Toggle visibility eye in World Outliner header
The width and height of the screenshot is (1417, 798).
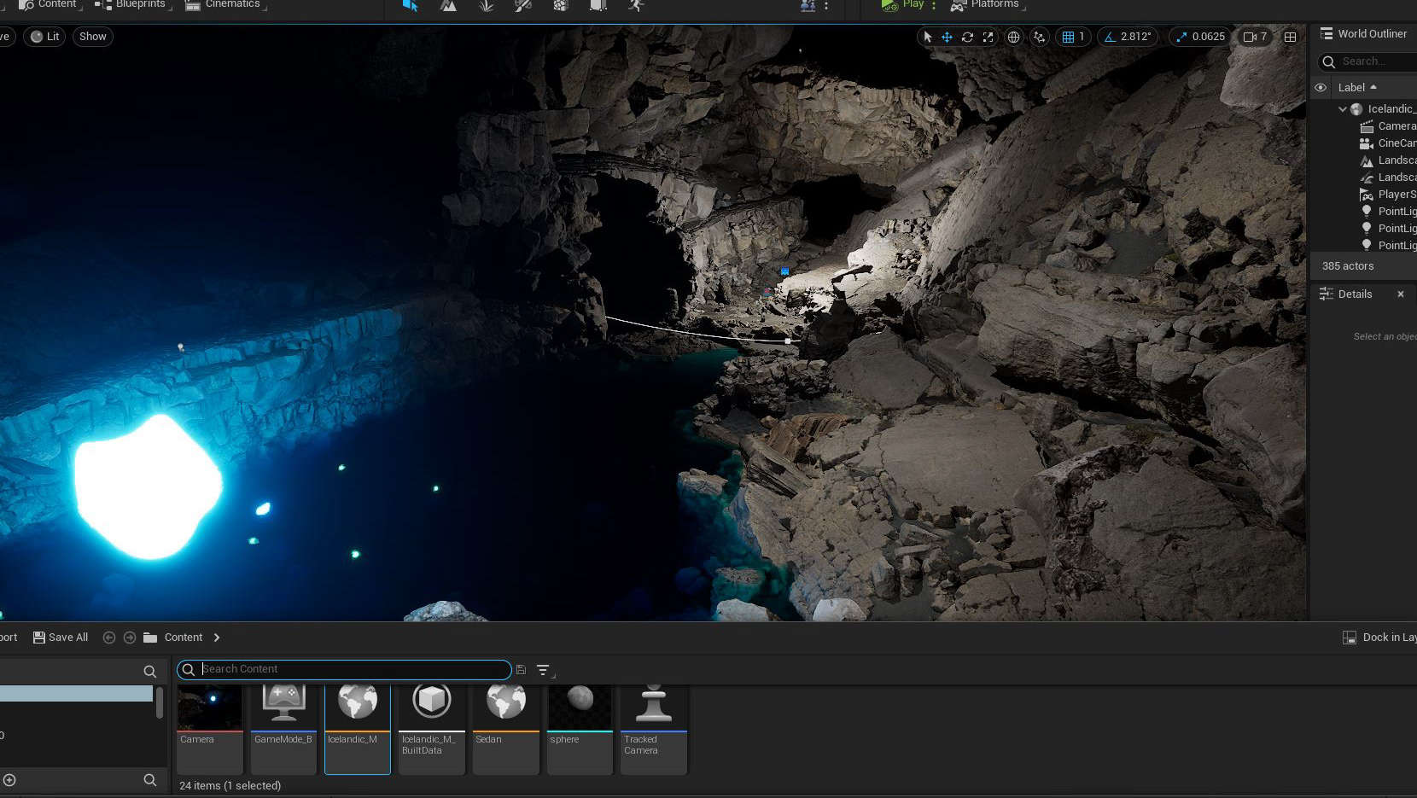coord(1321,88)
